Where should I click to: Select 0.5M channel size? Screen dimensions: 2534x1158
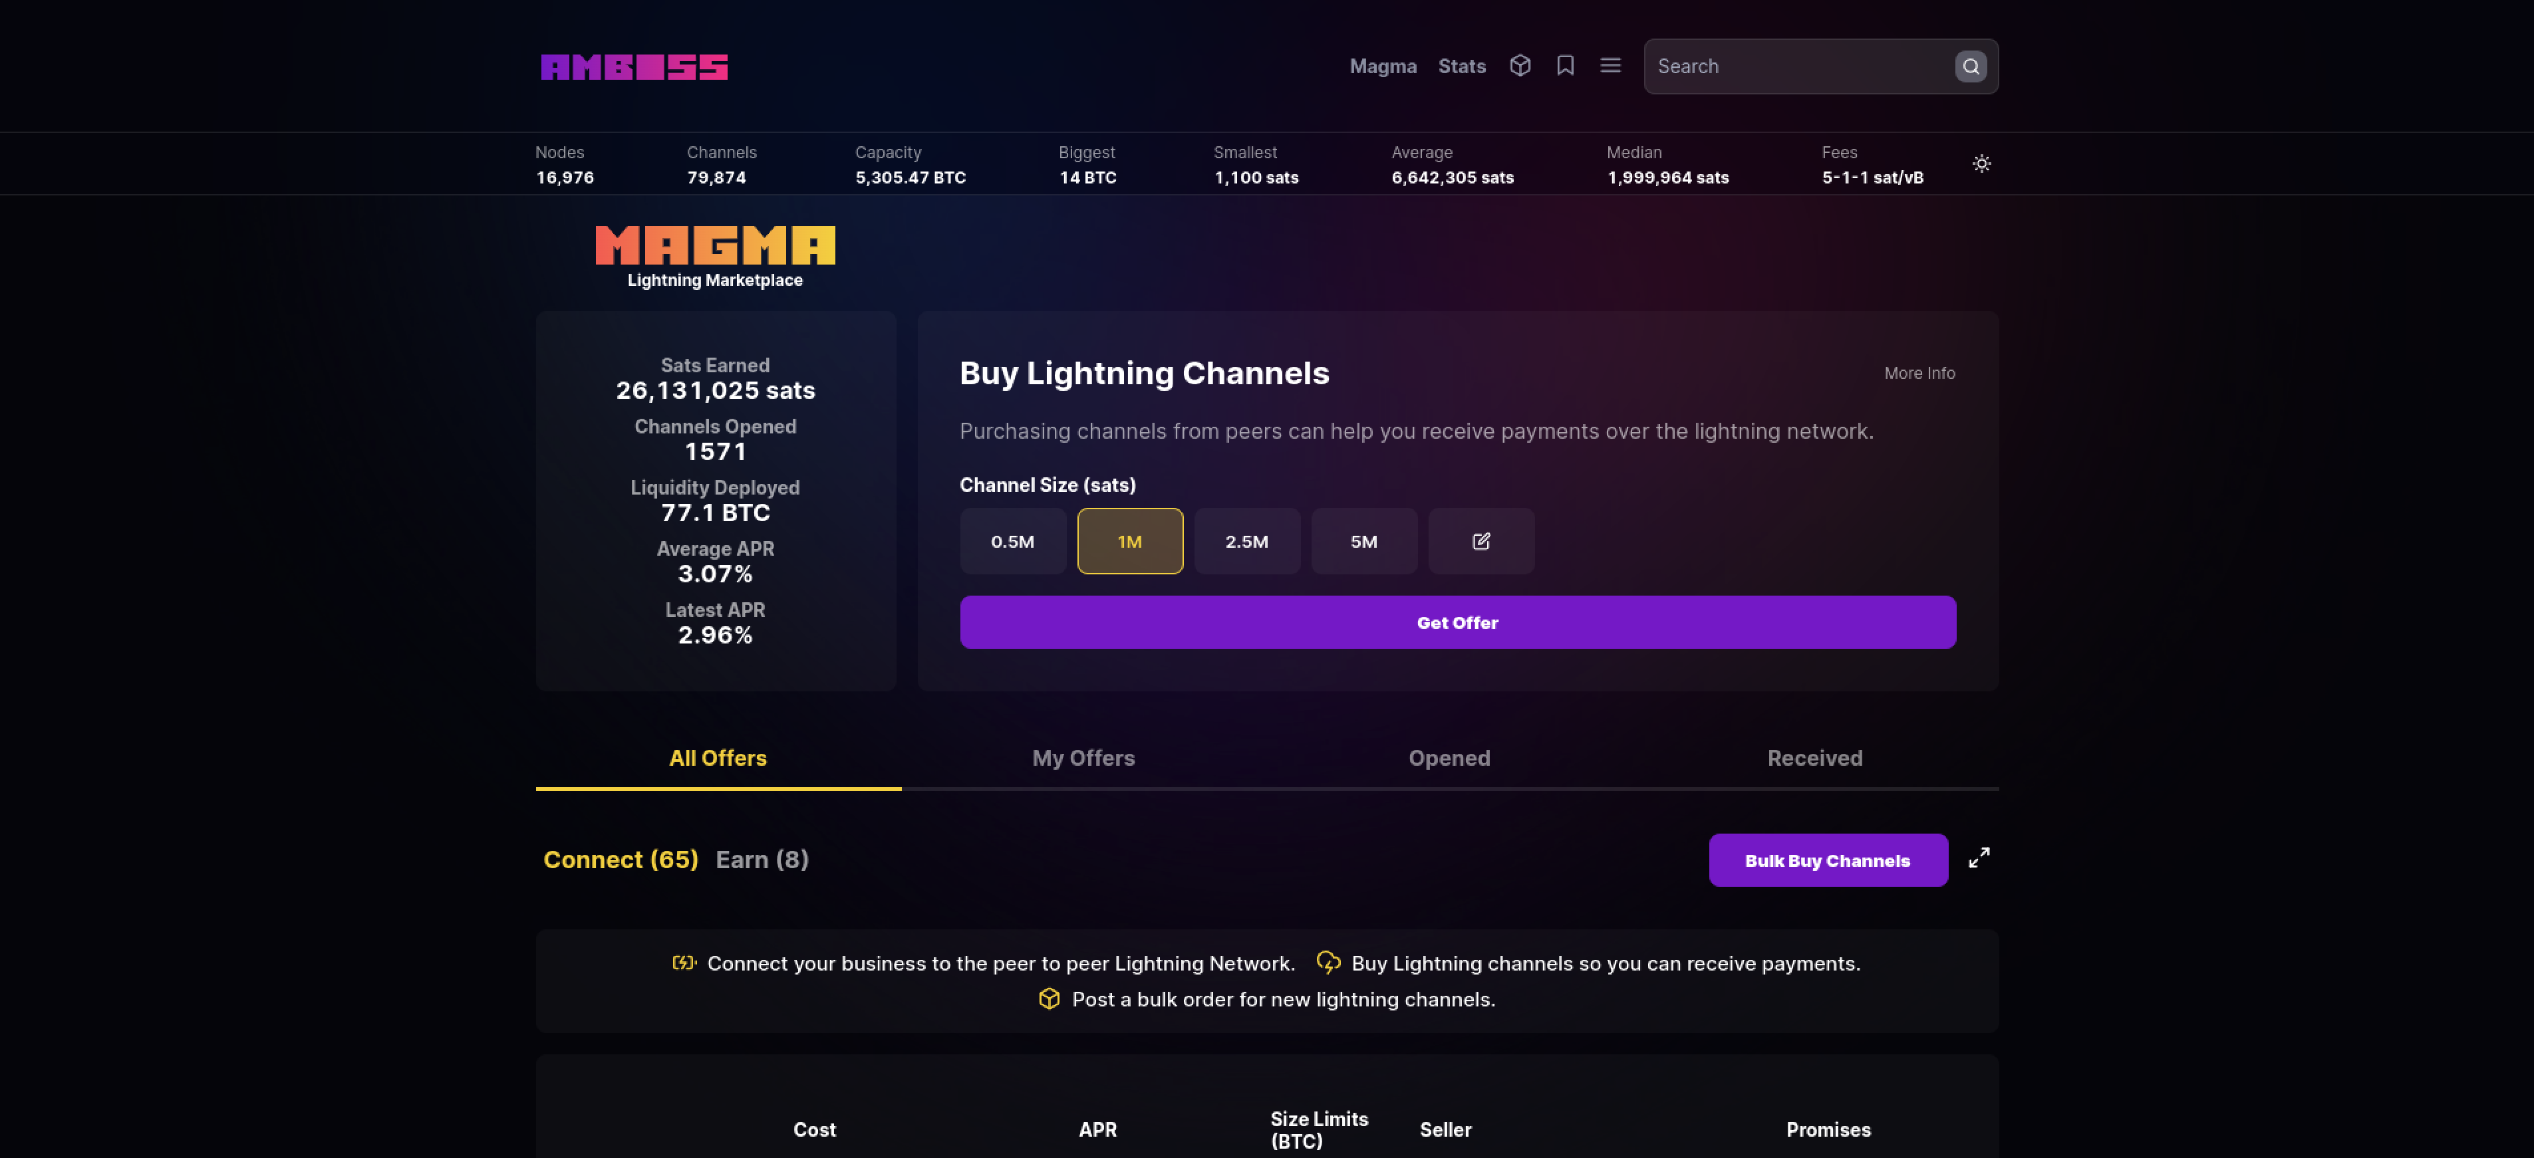1012,542
